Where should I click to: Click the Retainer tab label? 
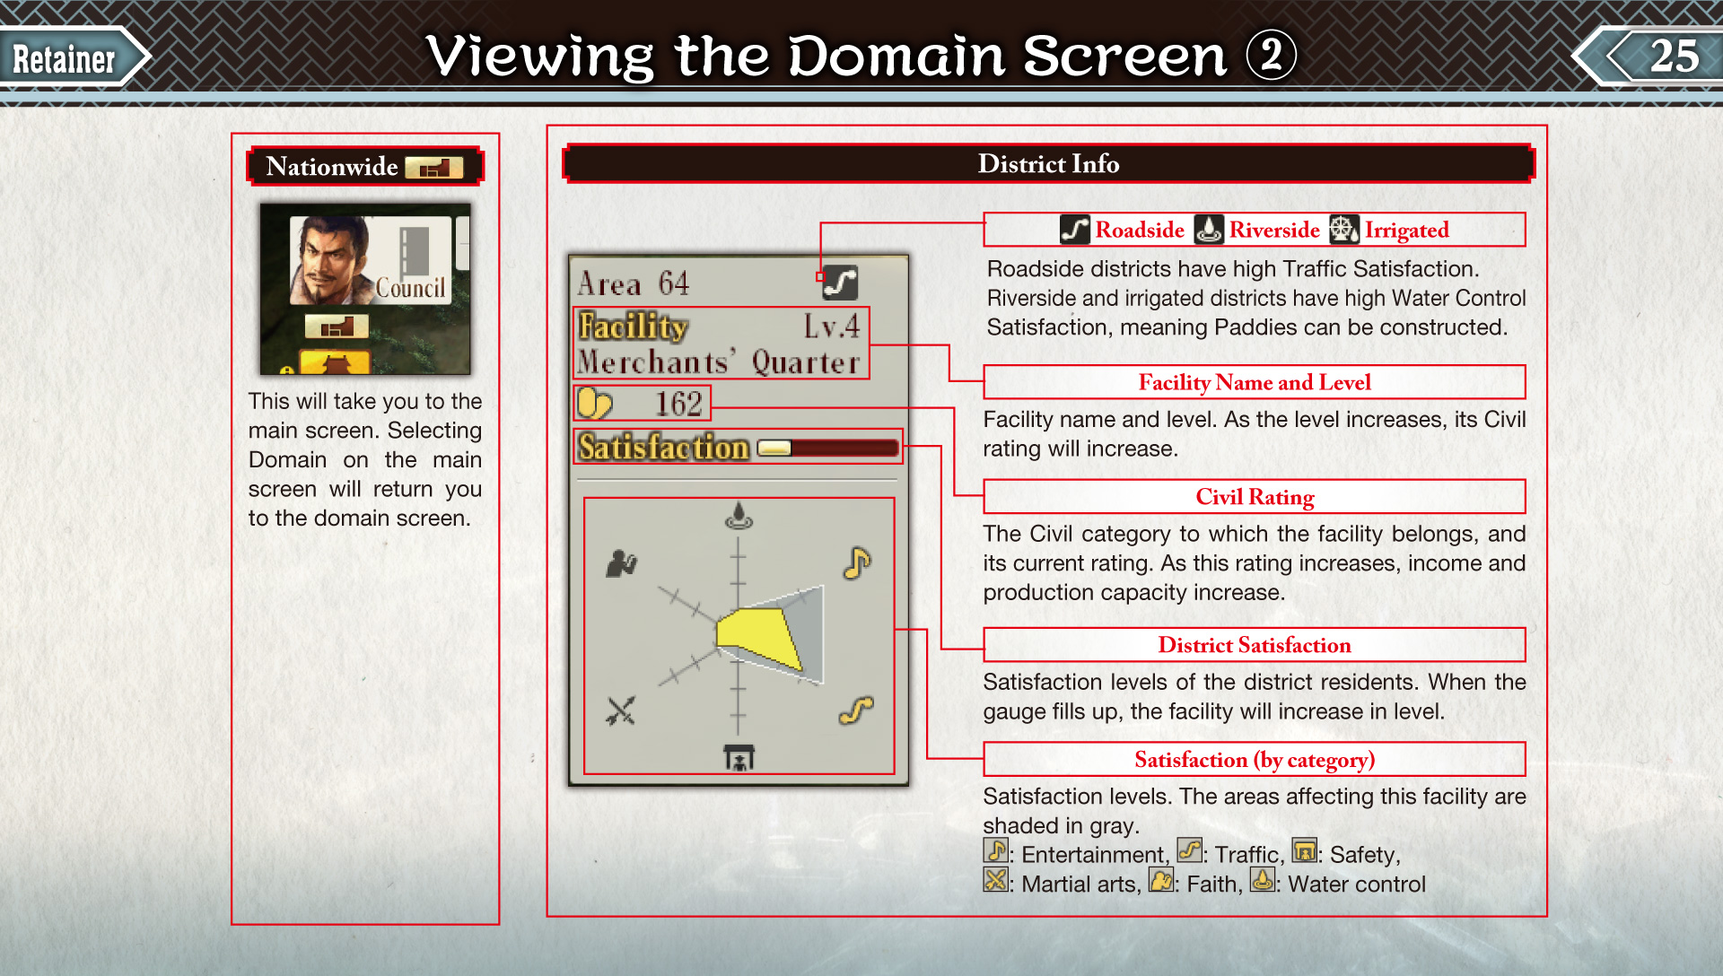click(x=65, y=59)
